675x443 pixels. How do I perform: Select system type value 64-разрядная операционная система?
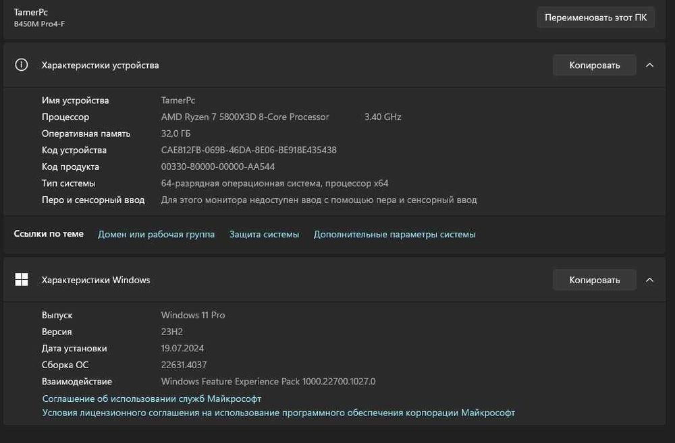click(275, 183)
